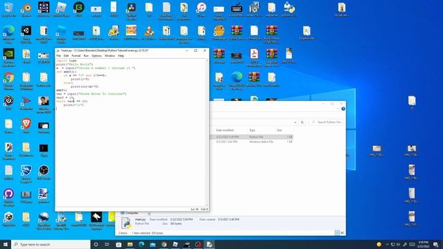The width and height of the screenshot is (443, 249).
Task: Open Chrome from the taskbar
Action: coord(164,244)
